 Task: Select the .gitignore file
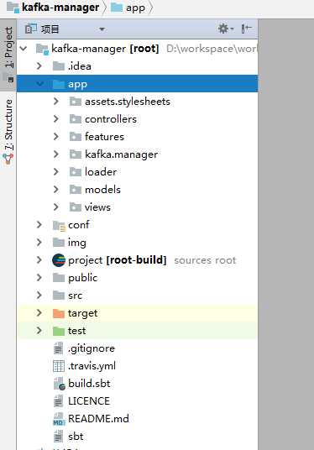[x=92, y=348]
